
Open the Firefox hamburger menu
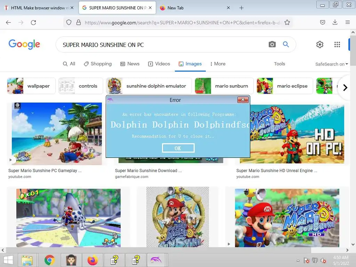click(347, 22)
